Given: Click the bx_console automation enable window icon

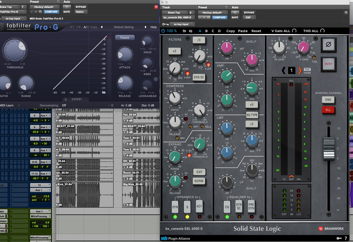Looking at the screenshot, I should (x=235, y=12).
